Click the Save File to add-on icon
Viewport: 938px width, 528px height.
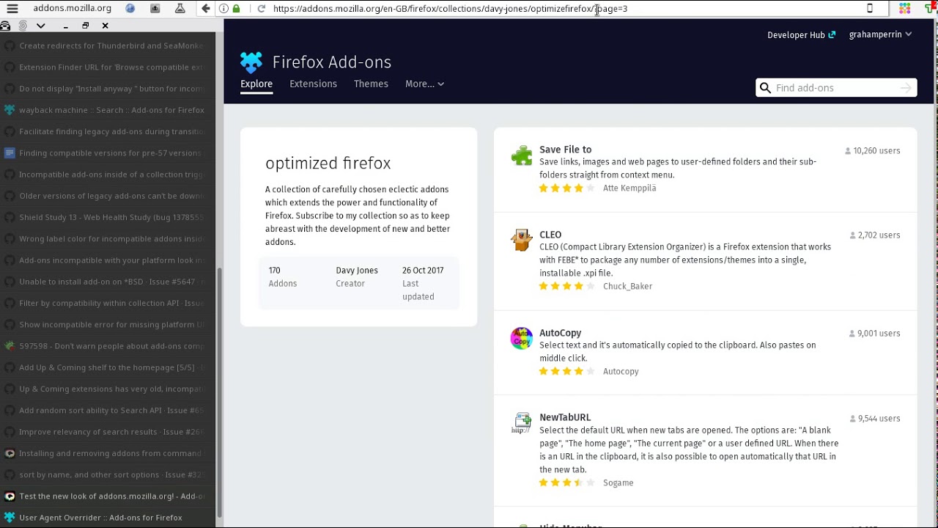[x=522, y=155]
